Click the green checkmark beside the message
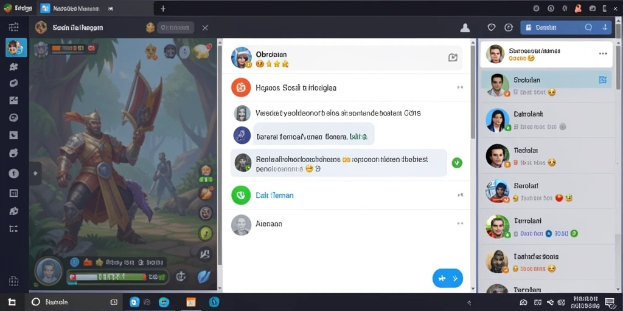The image size is (623, 311). click(457, 162)
